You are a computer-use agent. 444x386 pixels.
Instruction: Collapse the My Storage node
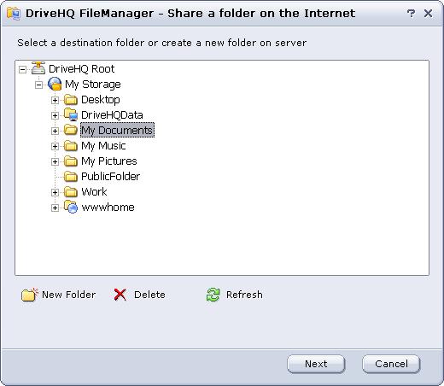pyautogui.click(x=38, y=85)
